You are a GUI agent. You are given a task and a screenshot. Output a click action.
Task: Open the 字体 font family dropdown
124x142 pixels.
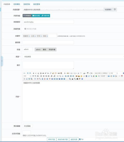[x=114, y=73]
